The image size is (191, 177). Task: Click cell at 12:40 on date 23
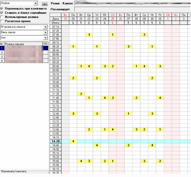97,114
